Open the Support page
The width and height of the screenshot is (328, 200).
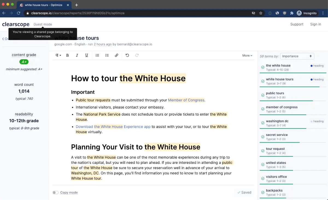(x=297, y=24)
